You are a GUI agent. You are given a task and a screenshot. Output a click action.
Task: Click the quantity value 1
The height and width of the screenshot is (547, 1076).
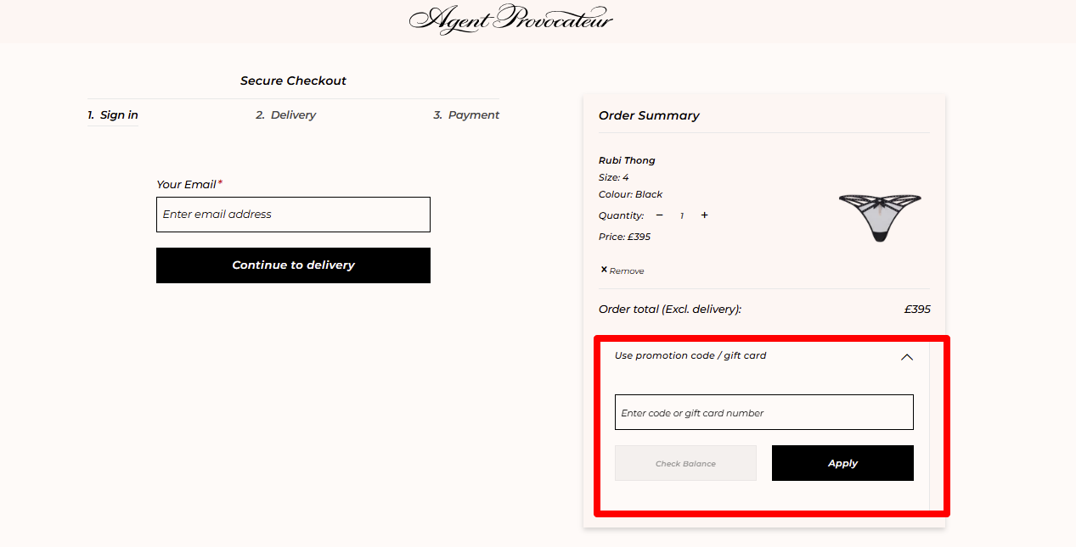coord(681,216)
